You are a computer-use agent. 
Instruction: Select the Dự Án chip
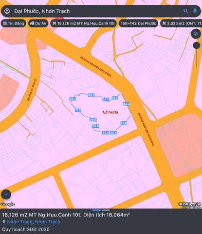pos(38,23)
